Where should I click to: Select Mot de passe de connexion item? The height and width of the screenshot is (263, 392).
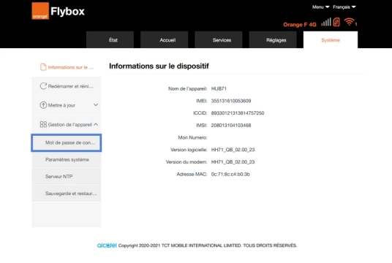(x=67, y=142)
